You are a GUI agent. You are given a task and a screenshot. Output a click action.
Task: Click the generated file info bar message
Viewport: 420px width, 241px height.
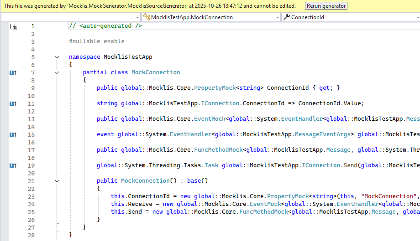pyautogui.click(x=150, y=6)
